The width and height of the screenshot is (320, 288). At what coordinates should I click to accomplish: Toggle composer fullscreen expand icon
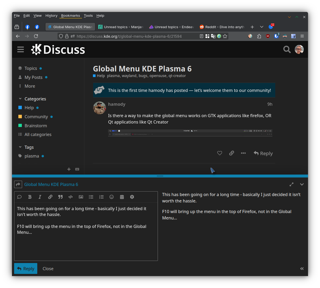[x=292, y=184]
